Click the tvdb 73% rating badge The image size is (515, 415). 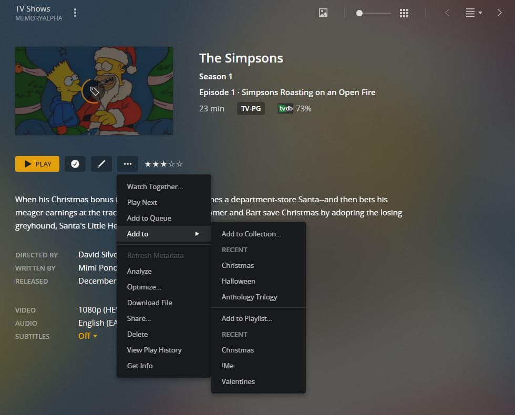294,108
